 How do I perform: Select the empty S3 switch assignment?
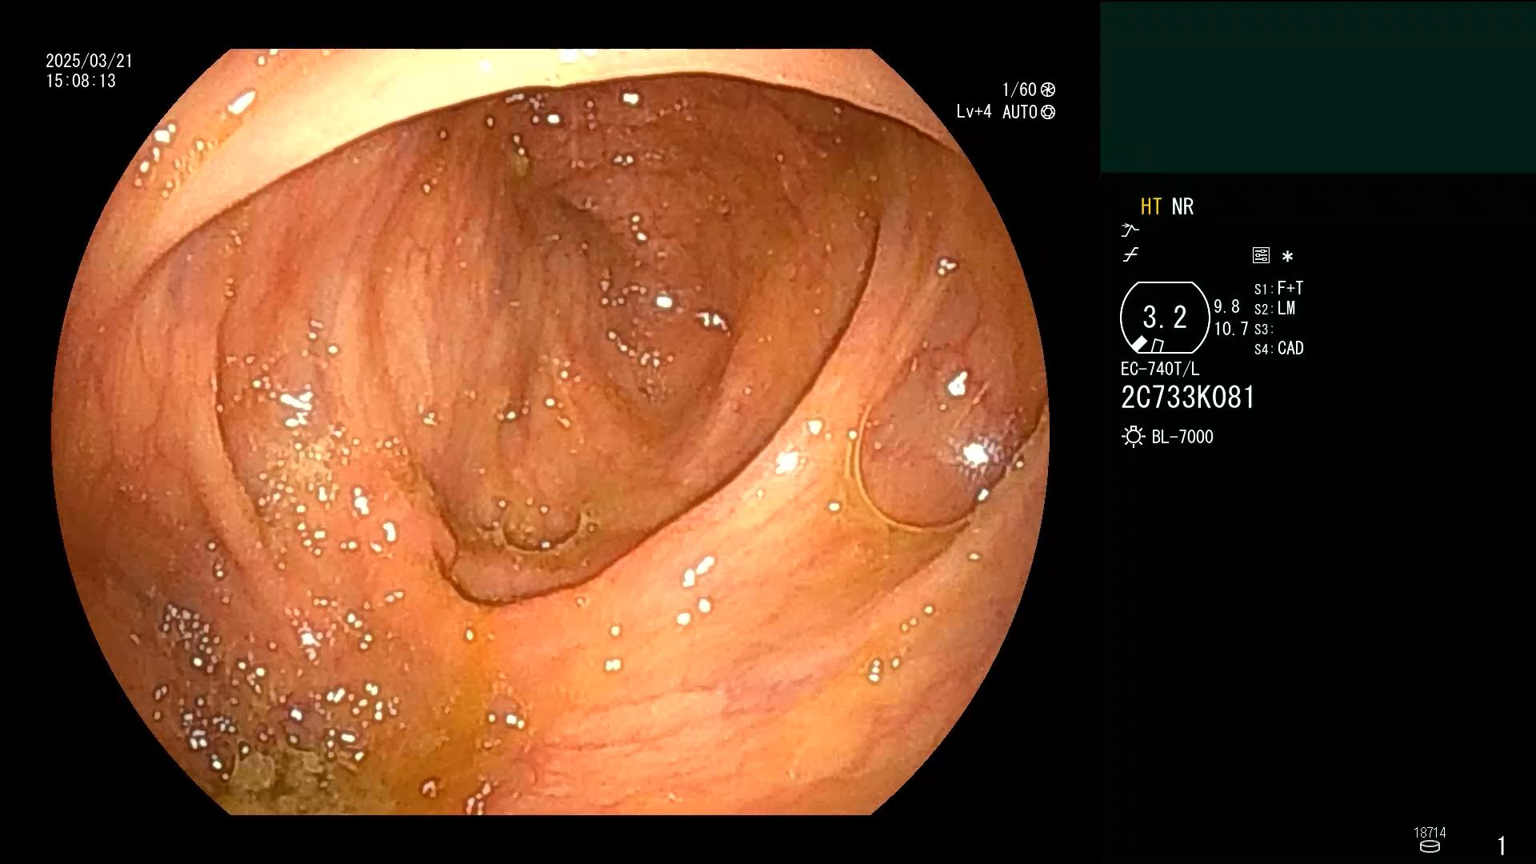(x=1263, y=329)
